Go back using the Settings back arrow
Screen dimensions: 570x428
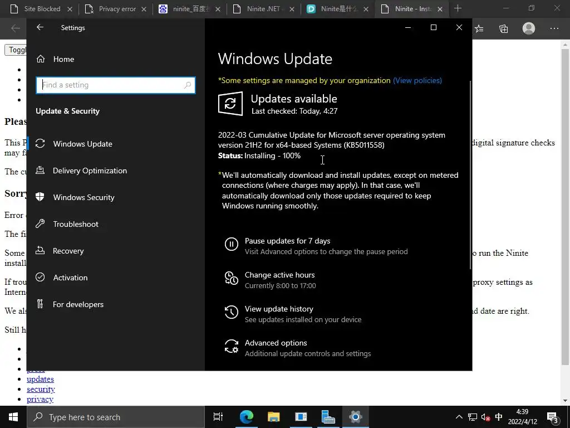point(40,27)
